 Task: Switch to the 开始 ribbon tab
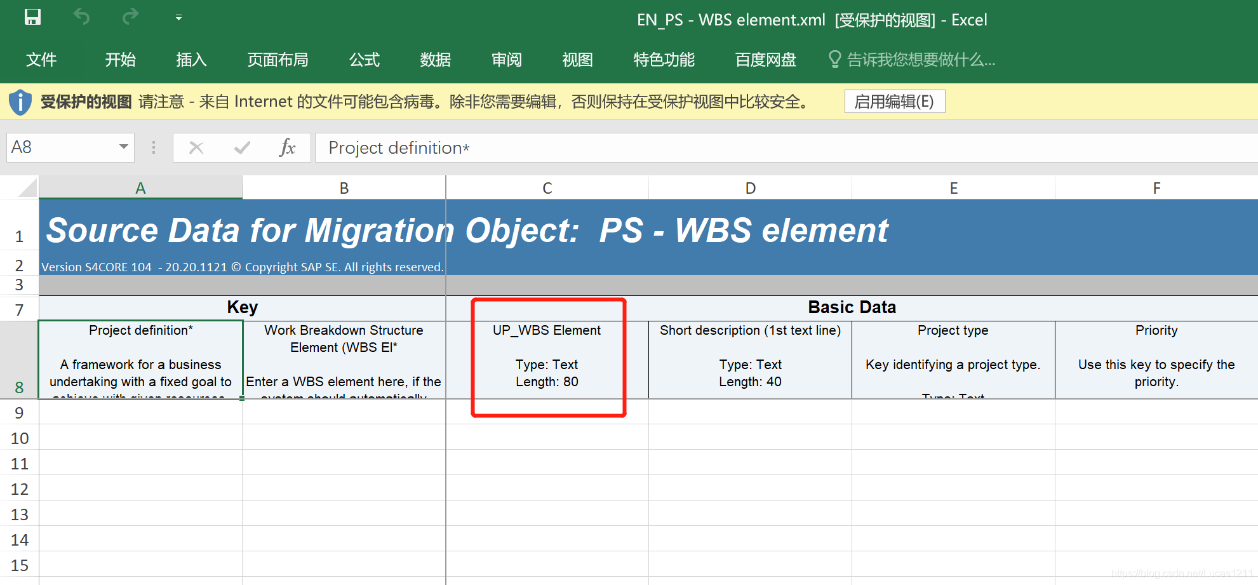coord(121,60)
